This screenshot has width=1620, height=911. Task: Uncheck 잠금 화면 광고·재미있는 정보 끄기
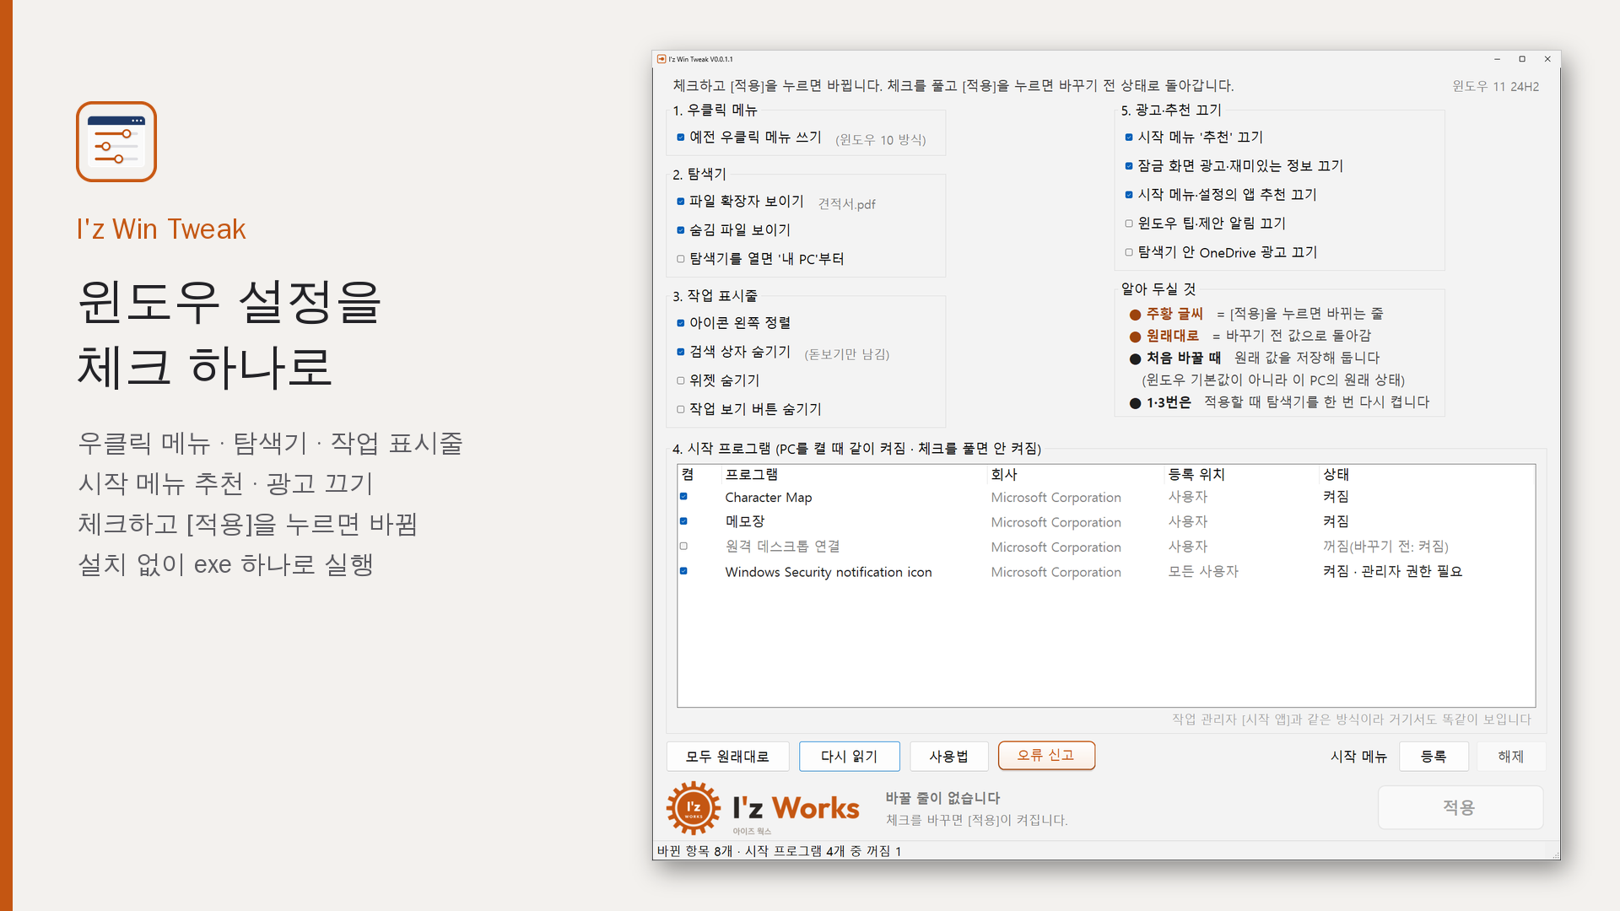click(x=1129, y=166)
